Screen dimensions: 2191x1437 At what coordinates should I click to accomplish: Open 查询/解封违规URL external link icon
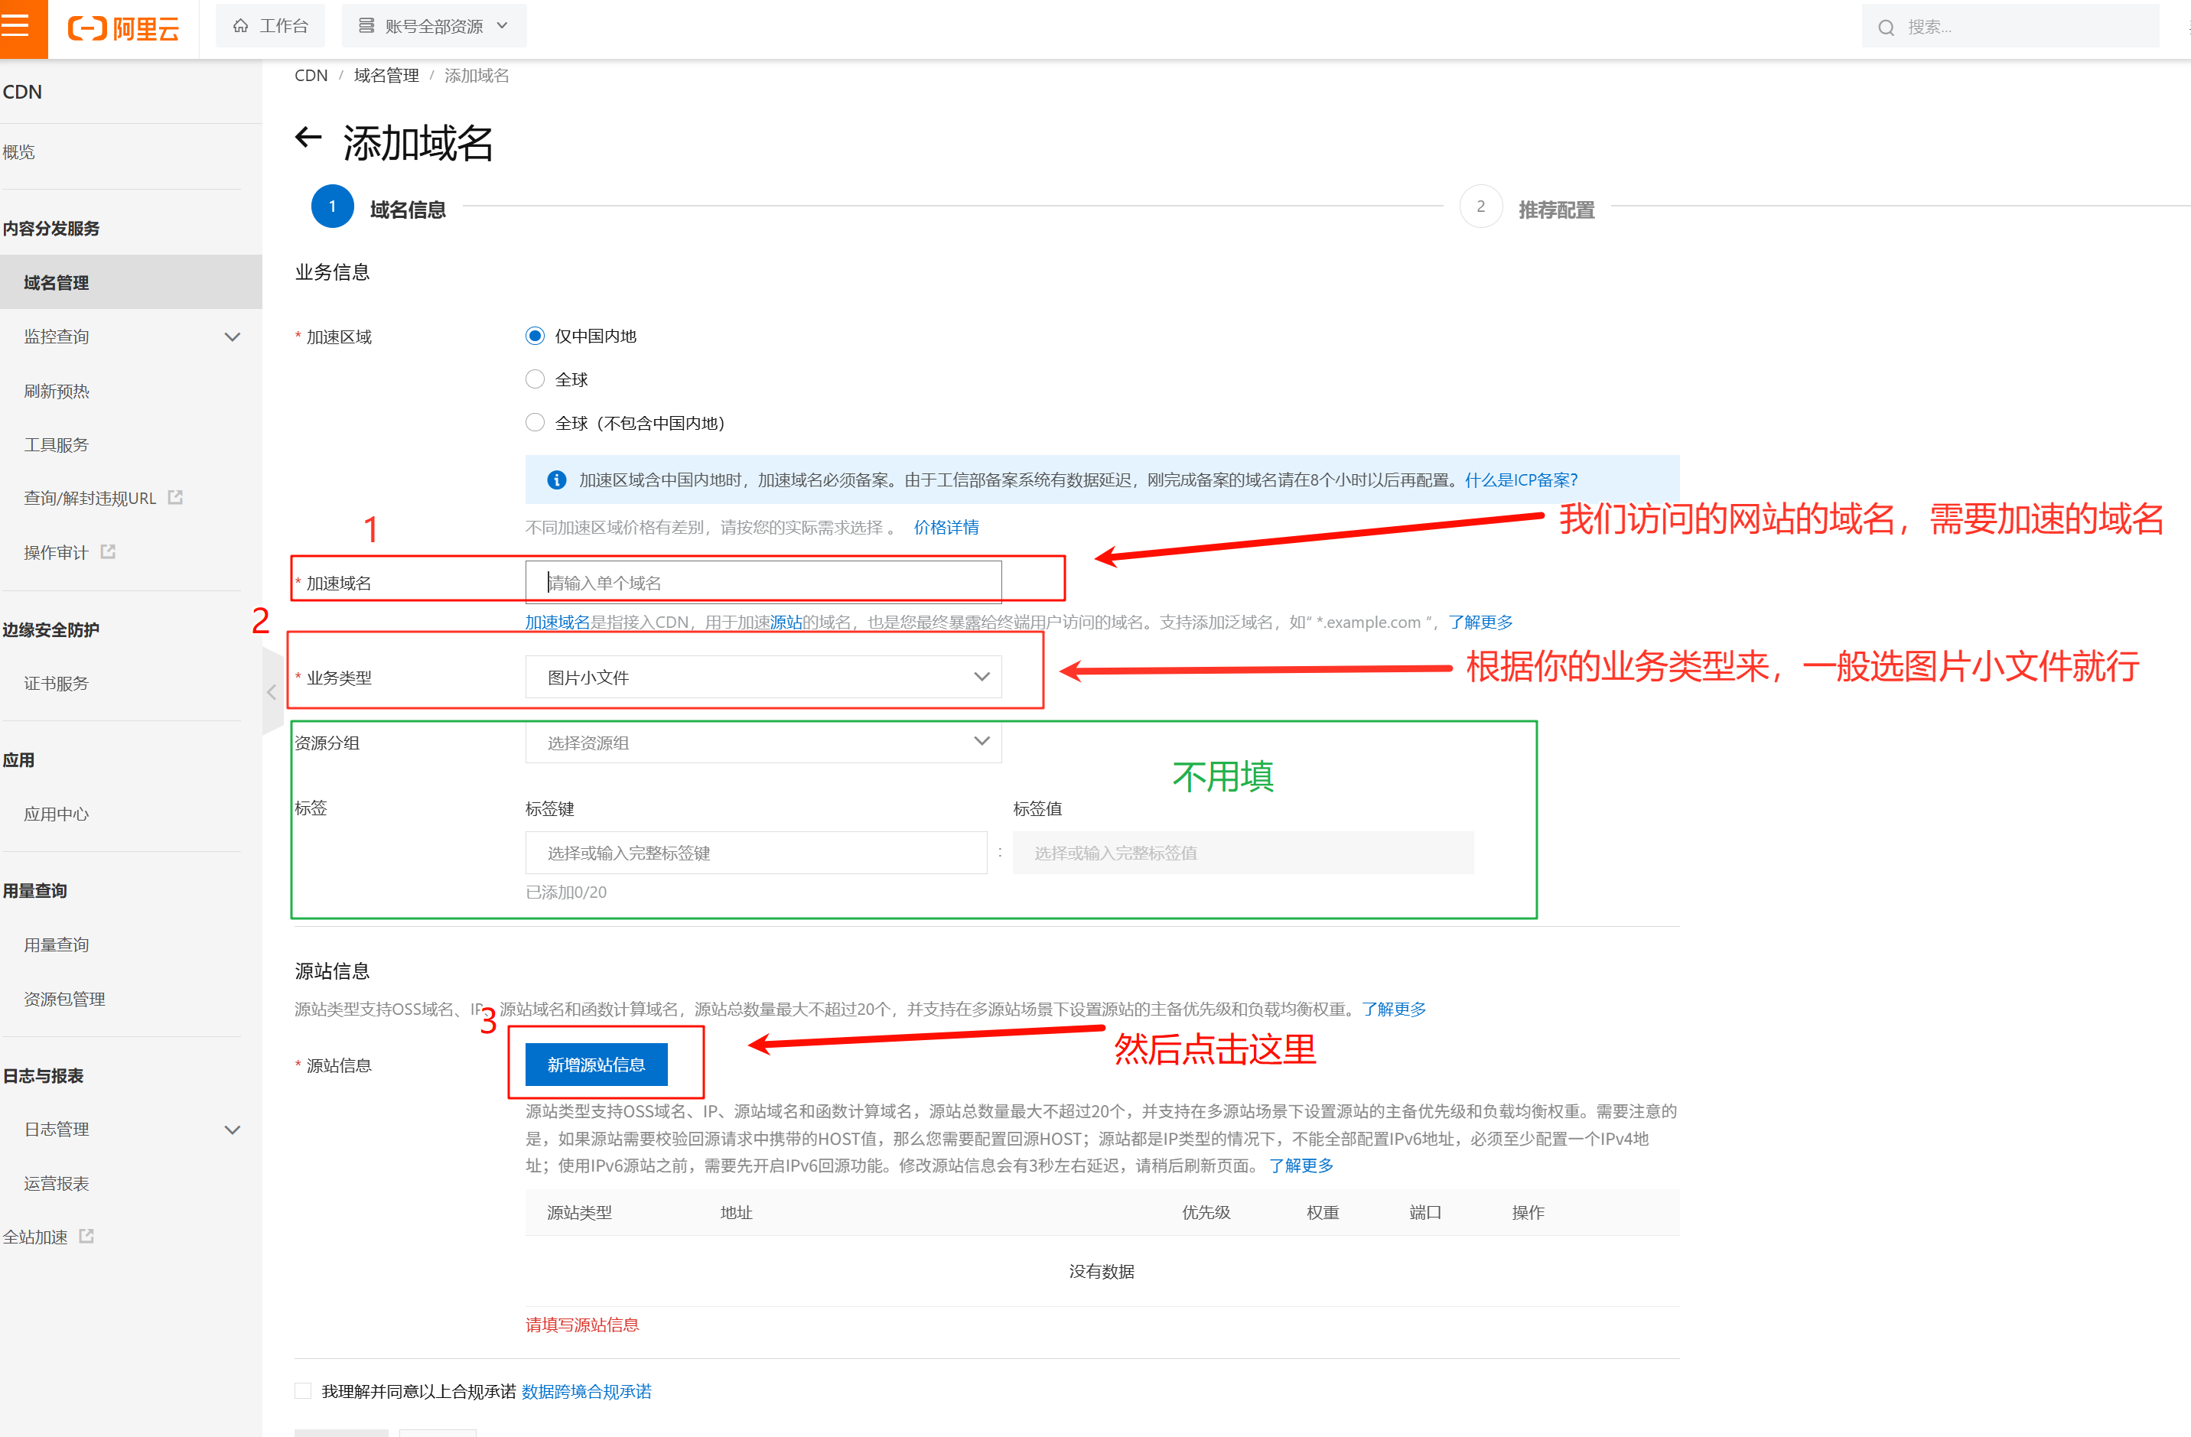pos(176,496)
